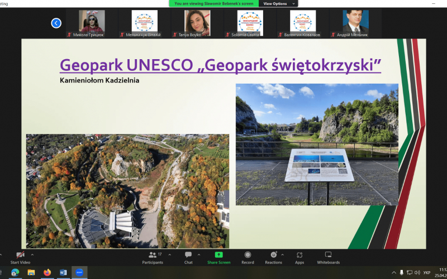Click the muted mic icon beside Андрій Мельник

333,35
